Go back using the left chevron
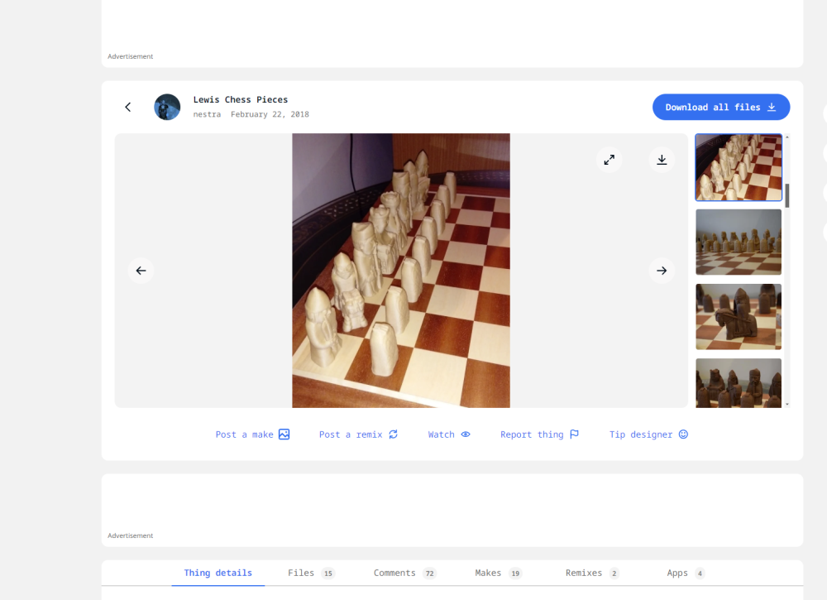 tap(127, 107)
